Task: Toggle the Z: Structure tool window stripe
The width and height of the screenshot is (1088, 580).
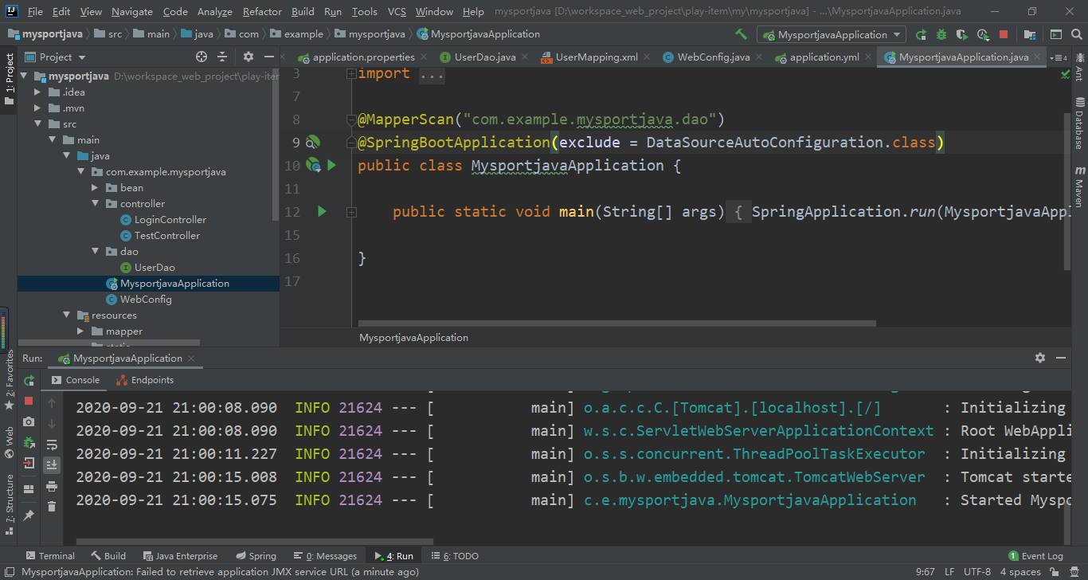Action: tap(9, 504)
